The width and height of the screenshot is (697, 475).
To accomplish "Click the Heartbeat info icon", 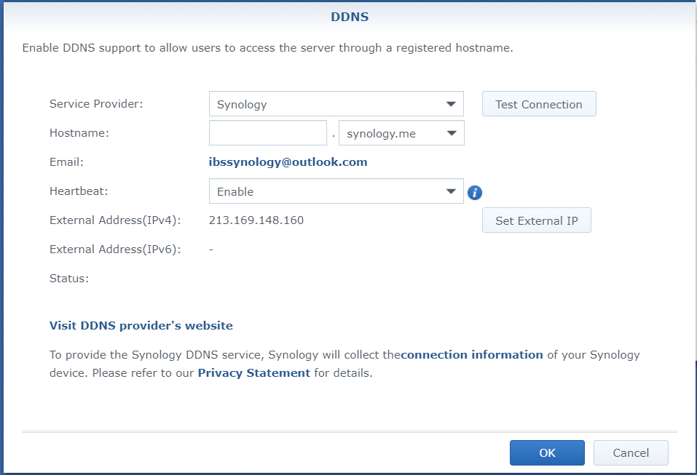I will pyautogui.click(x=475, y=192).
